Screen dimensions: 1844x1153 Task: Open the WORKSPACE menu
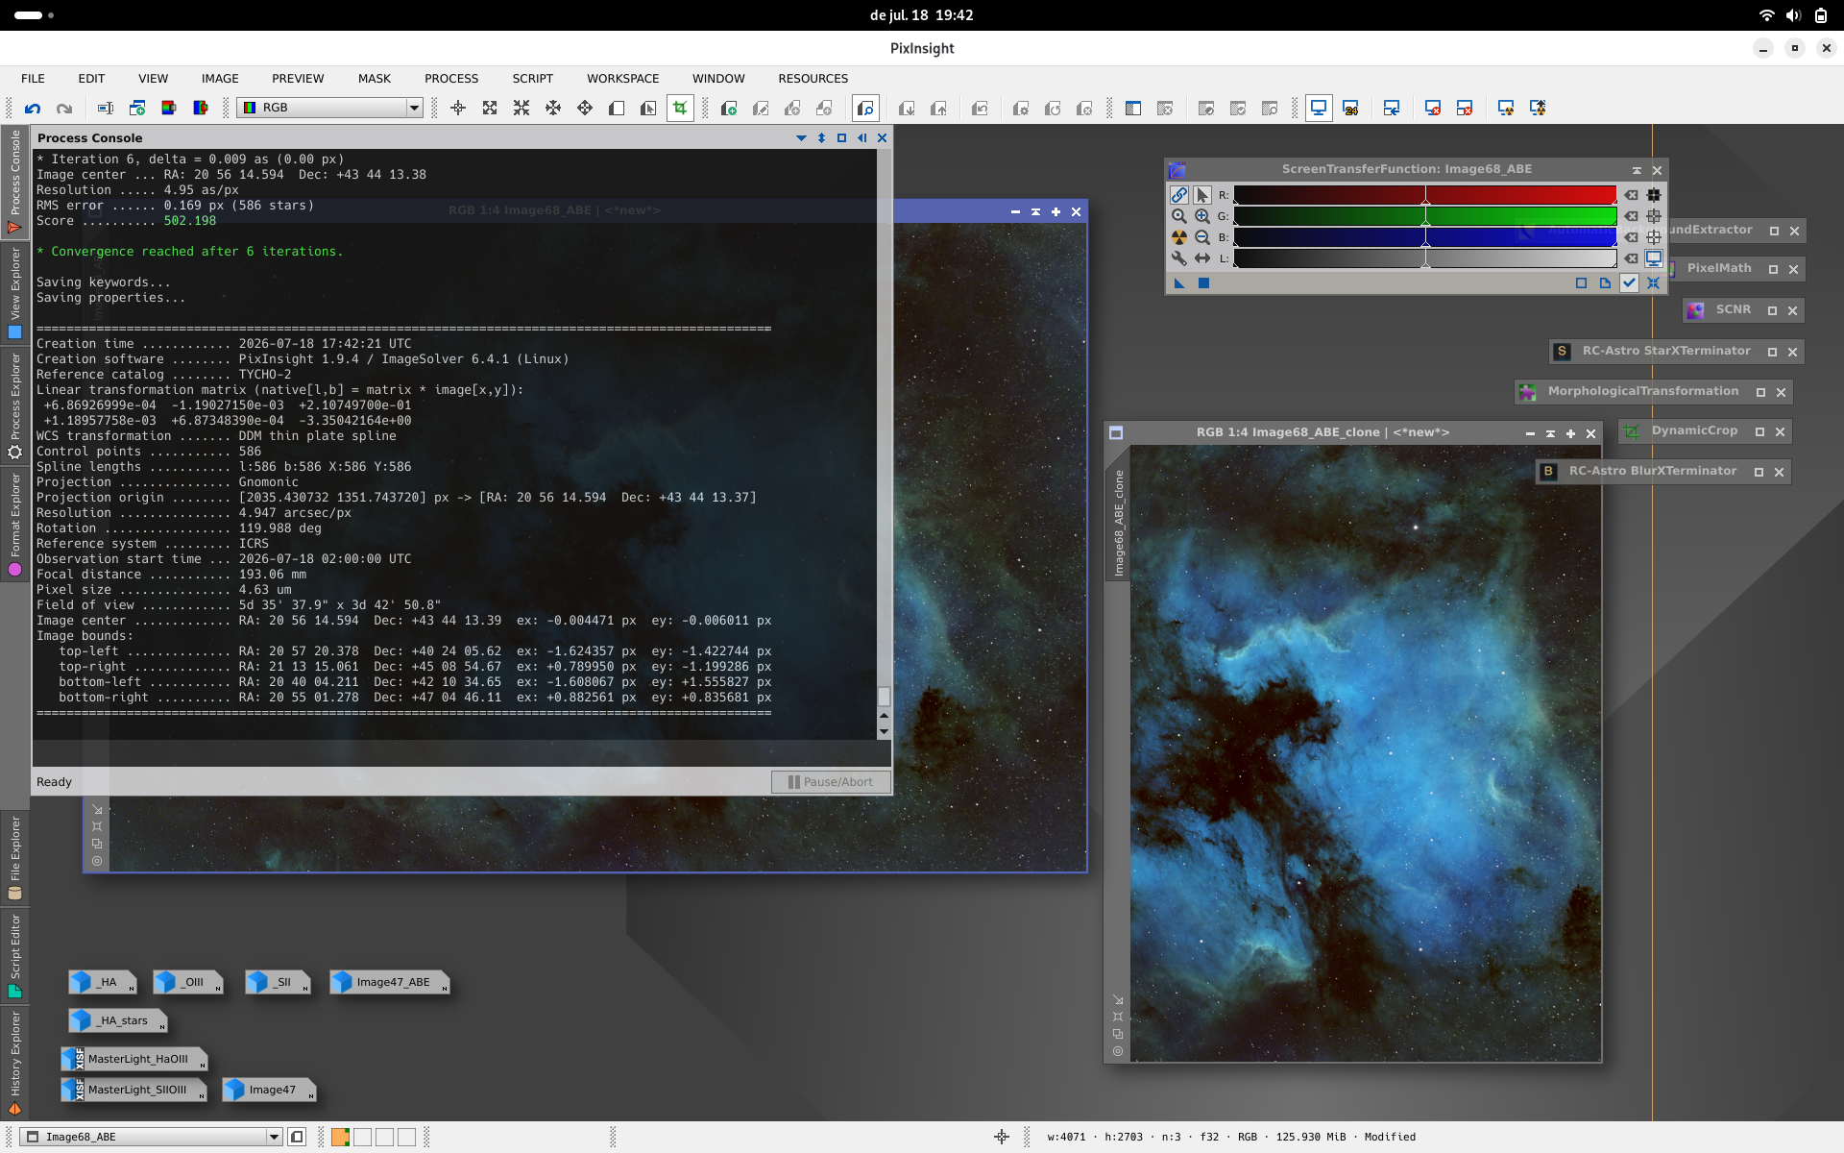[x=623, y=79]
